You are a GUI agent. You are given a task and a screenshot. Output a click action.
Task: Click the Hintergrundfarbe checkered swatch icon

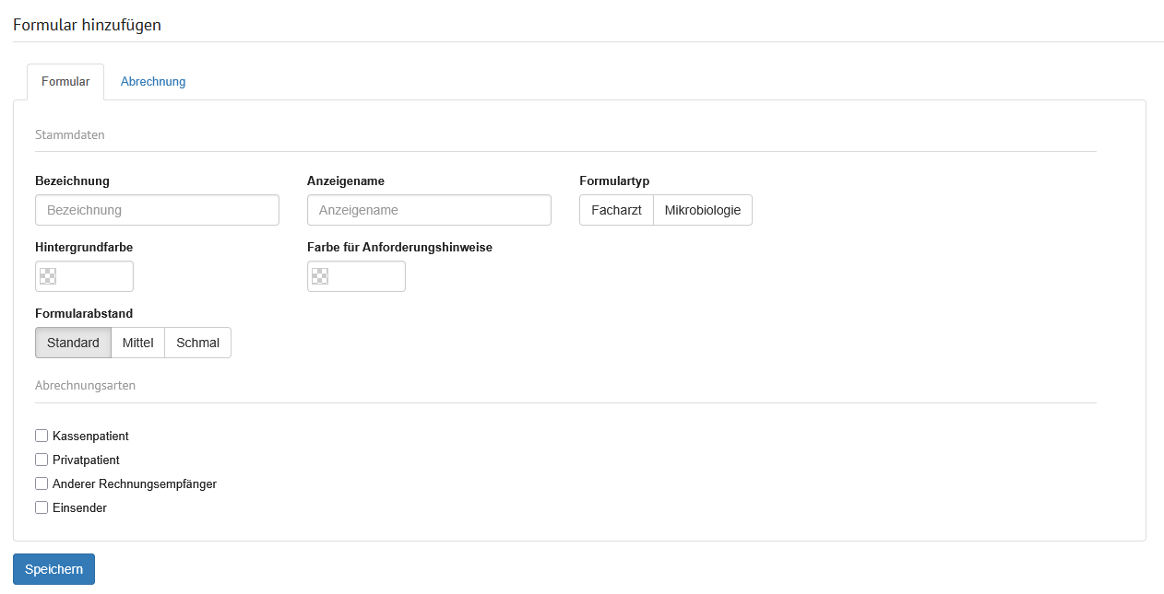48,275
